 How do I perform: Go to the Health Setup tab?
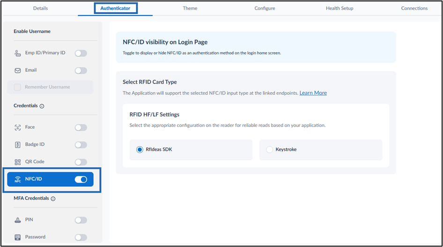click(x=340, y=8)
